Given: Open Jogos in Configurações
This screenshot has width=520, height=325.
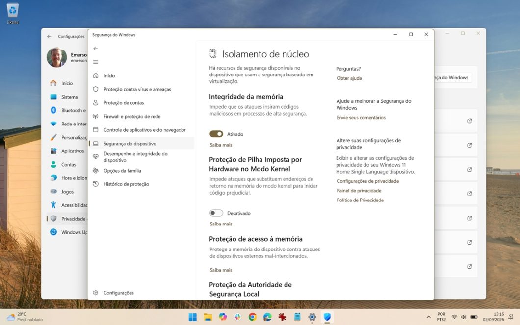Looking at the screenshot, I should pyautogui.click(x=67, y=192).
